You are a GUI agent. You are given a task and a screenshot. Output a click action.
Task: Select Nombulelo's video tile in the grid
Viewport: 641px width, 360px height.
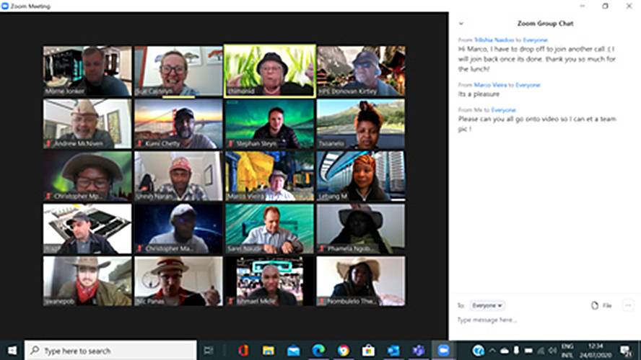coord(360,280)
